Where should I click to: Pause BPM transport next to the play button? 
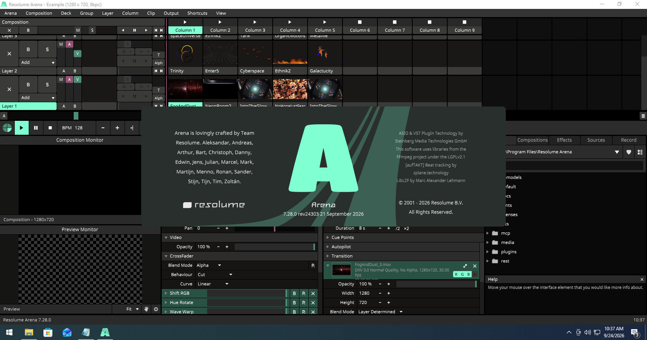pyautogui.click(x=36, y=128)
